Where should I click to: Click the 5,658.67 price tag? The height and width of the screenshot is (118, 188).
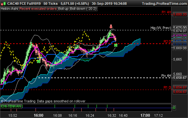[x=180, y=78]
